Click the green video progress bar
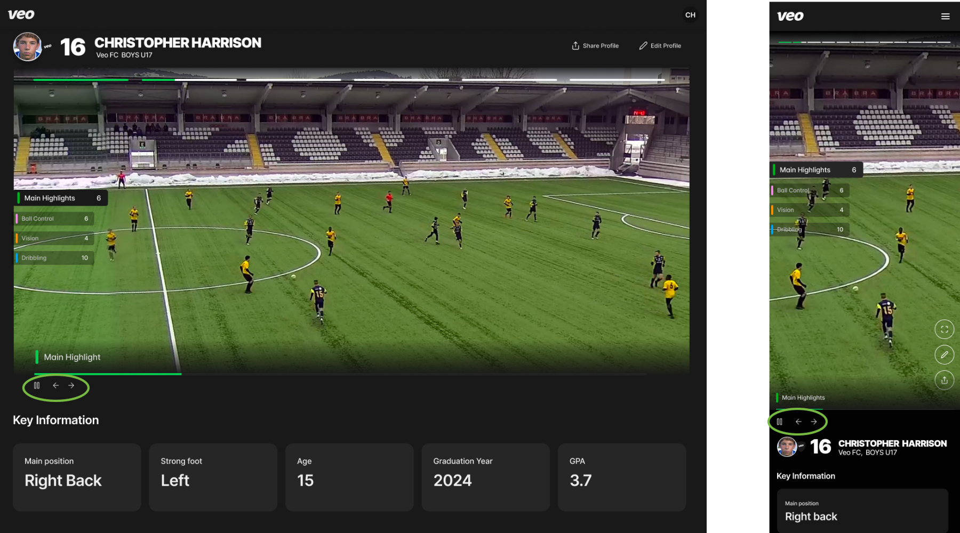Screen dimensions: 960x533 (x=108, y=374)
